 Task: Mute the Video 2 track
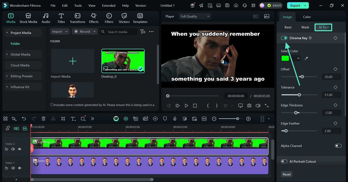pos(13,149)
